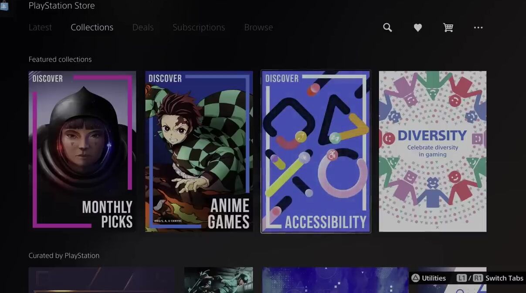Open the shopping cart icon
Viewport: 526px width, 293px height.
pos(448,28)
